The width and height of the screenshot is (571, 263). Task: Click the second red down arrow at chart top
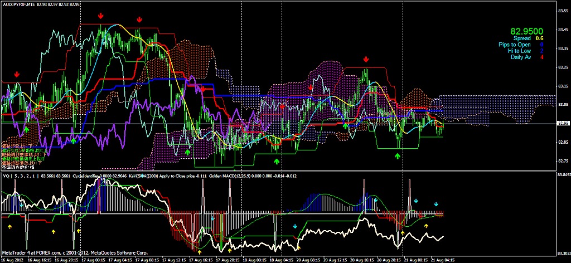pyautogui.click(x=139, y=20)
